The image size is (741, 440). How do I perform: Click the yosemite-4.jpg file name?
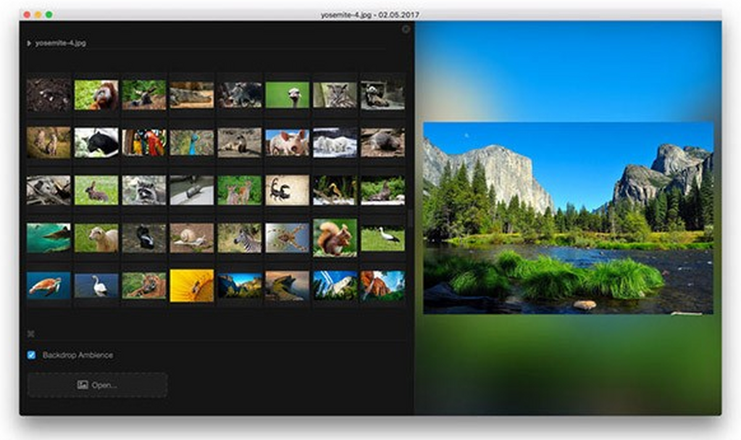pos(61,44)
